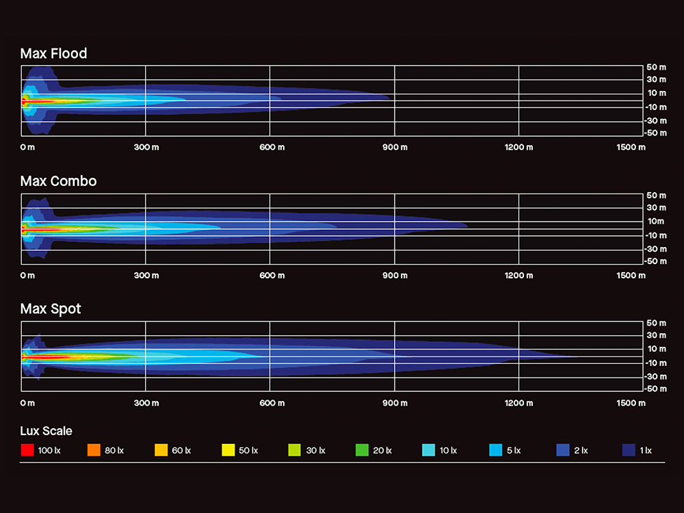
Task: Click the Max Flood chart title
Action: tap(53, 53)
